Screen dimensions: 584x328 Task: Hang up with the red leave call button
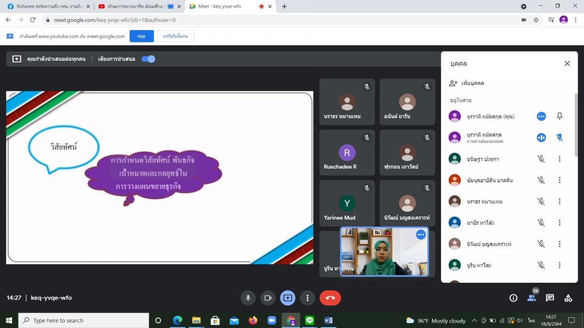pyautogui.click(x=330, y=298)
